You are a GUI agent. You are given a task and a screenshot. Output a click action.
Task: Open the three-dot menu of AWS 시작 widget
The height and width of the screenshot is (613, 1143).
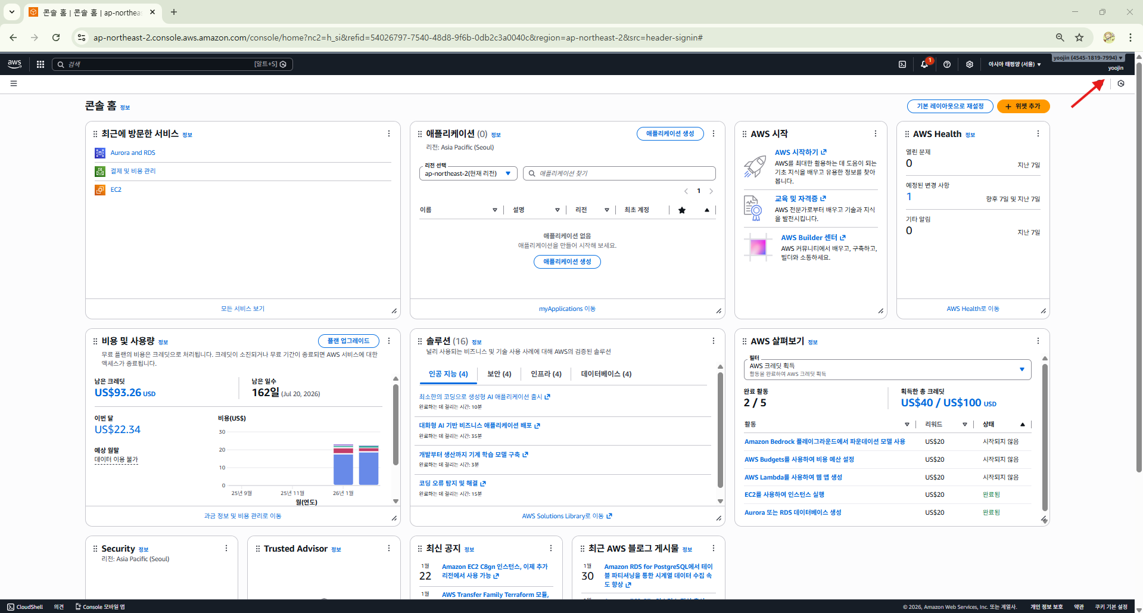click(x=876, y=133)
